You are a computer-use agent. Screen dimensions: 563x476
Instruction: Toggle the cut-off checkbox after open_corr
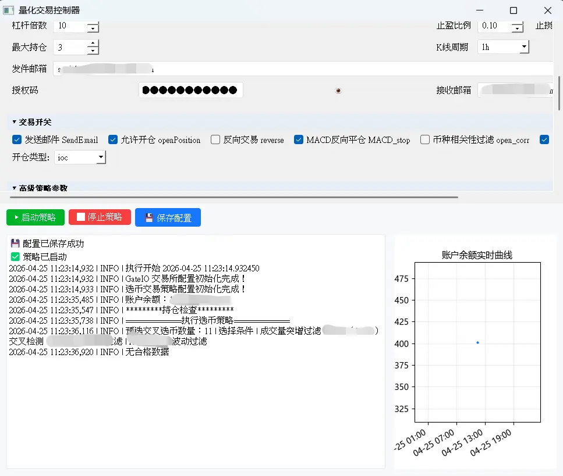(x=544, y=140)
